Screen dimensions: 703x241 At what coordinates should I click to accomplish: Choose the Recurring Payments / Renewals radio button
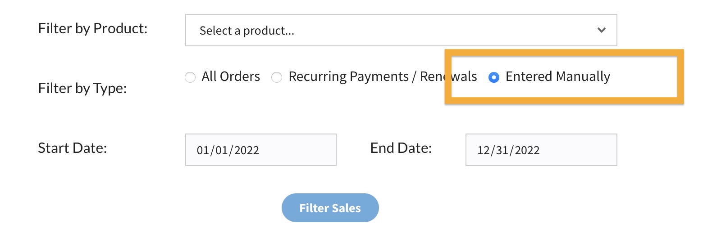coord(276,77)
